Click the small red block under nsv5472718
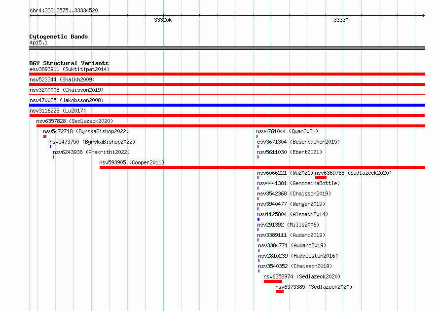The width and height of the screenshot is (439, 311). coord(45,136)
